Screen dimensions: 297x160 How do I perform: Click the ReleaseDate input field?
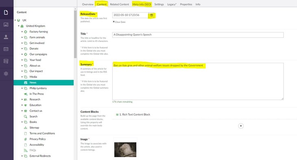131,15
